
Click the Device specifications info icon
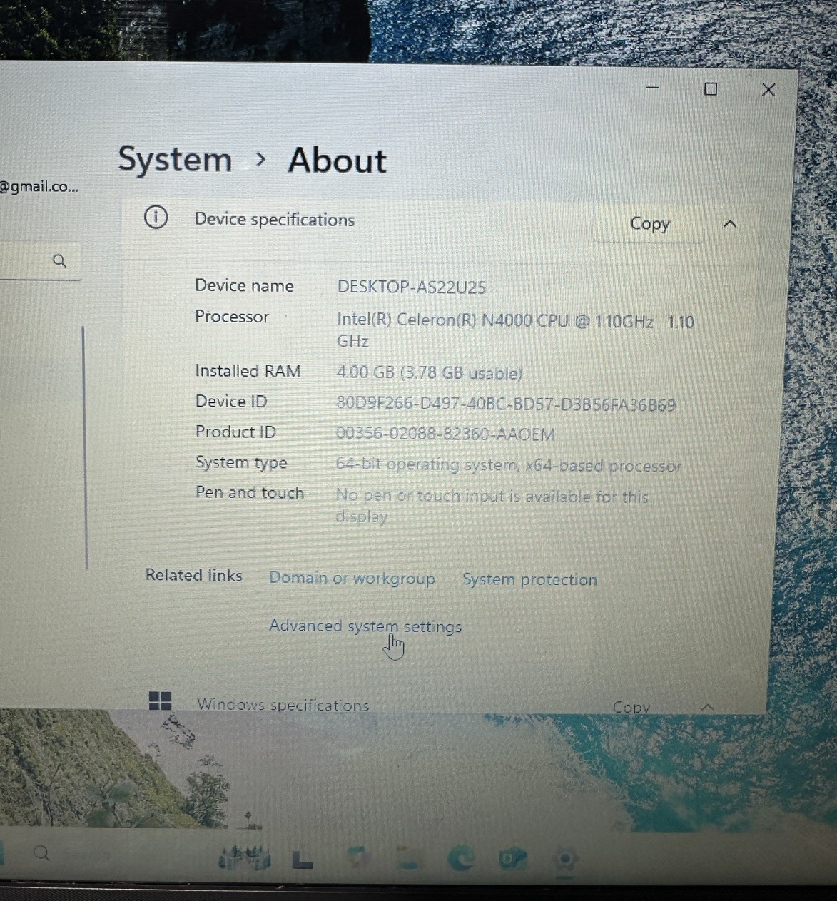pyautogui.click(x=156, y=217)
